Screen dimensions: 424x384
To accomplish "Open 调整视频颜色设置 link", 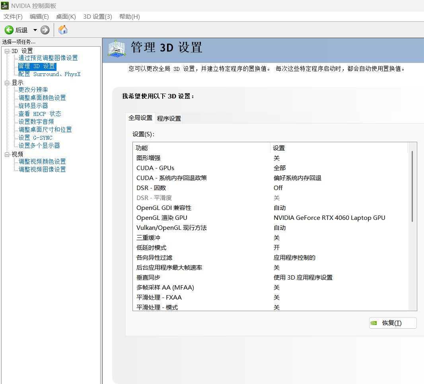I will pos(42,162).
